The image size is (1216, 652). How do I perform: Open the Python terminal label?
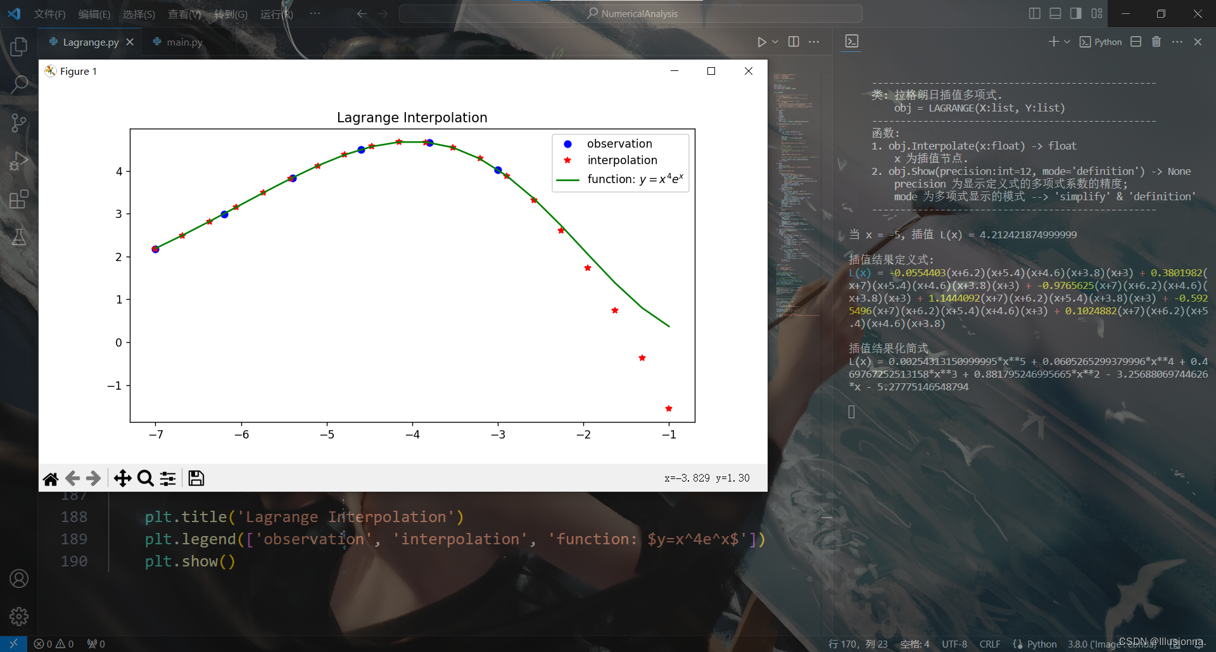click(x=1101, y=42)
